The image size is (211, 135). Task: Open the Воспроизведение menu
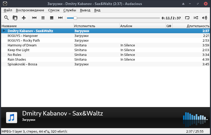(x=30, y=10)
